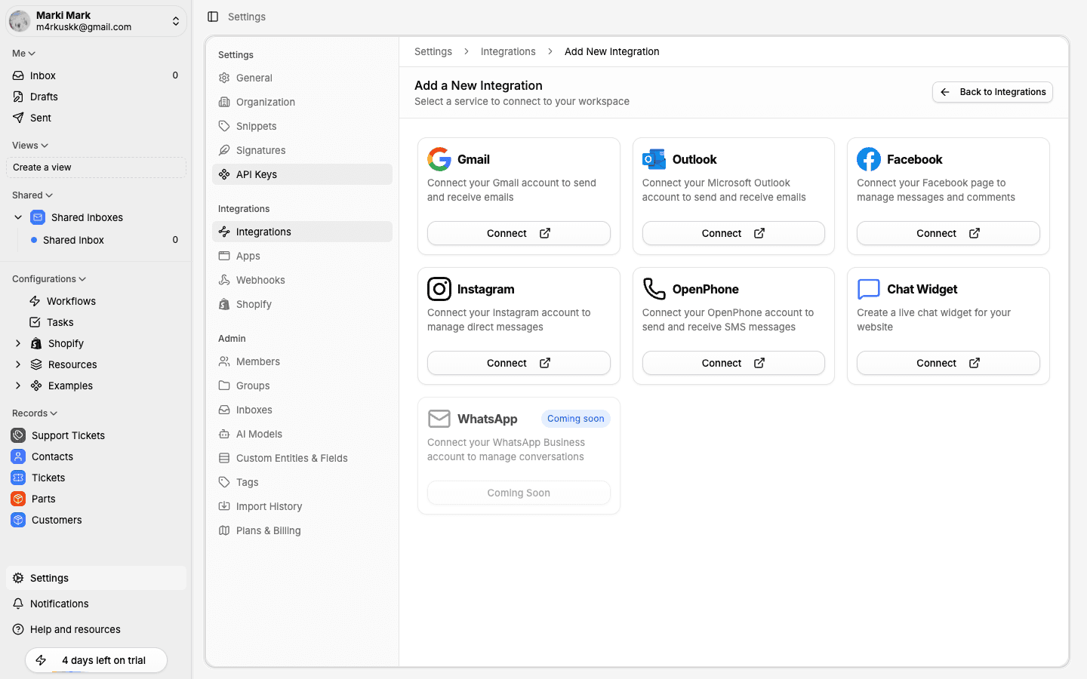This screenshot has height=679, width=1087.
Task: Open Webhooks settings icon
Action: (x=224, y=280)
